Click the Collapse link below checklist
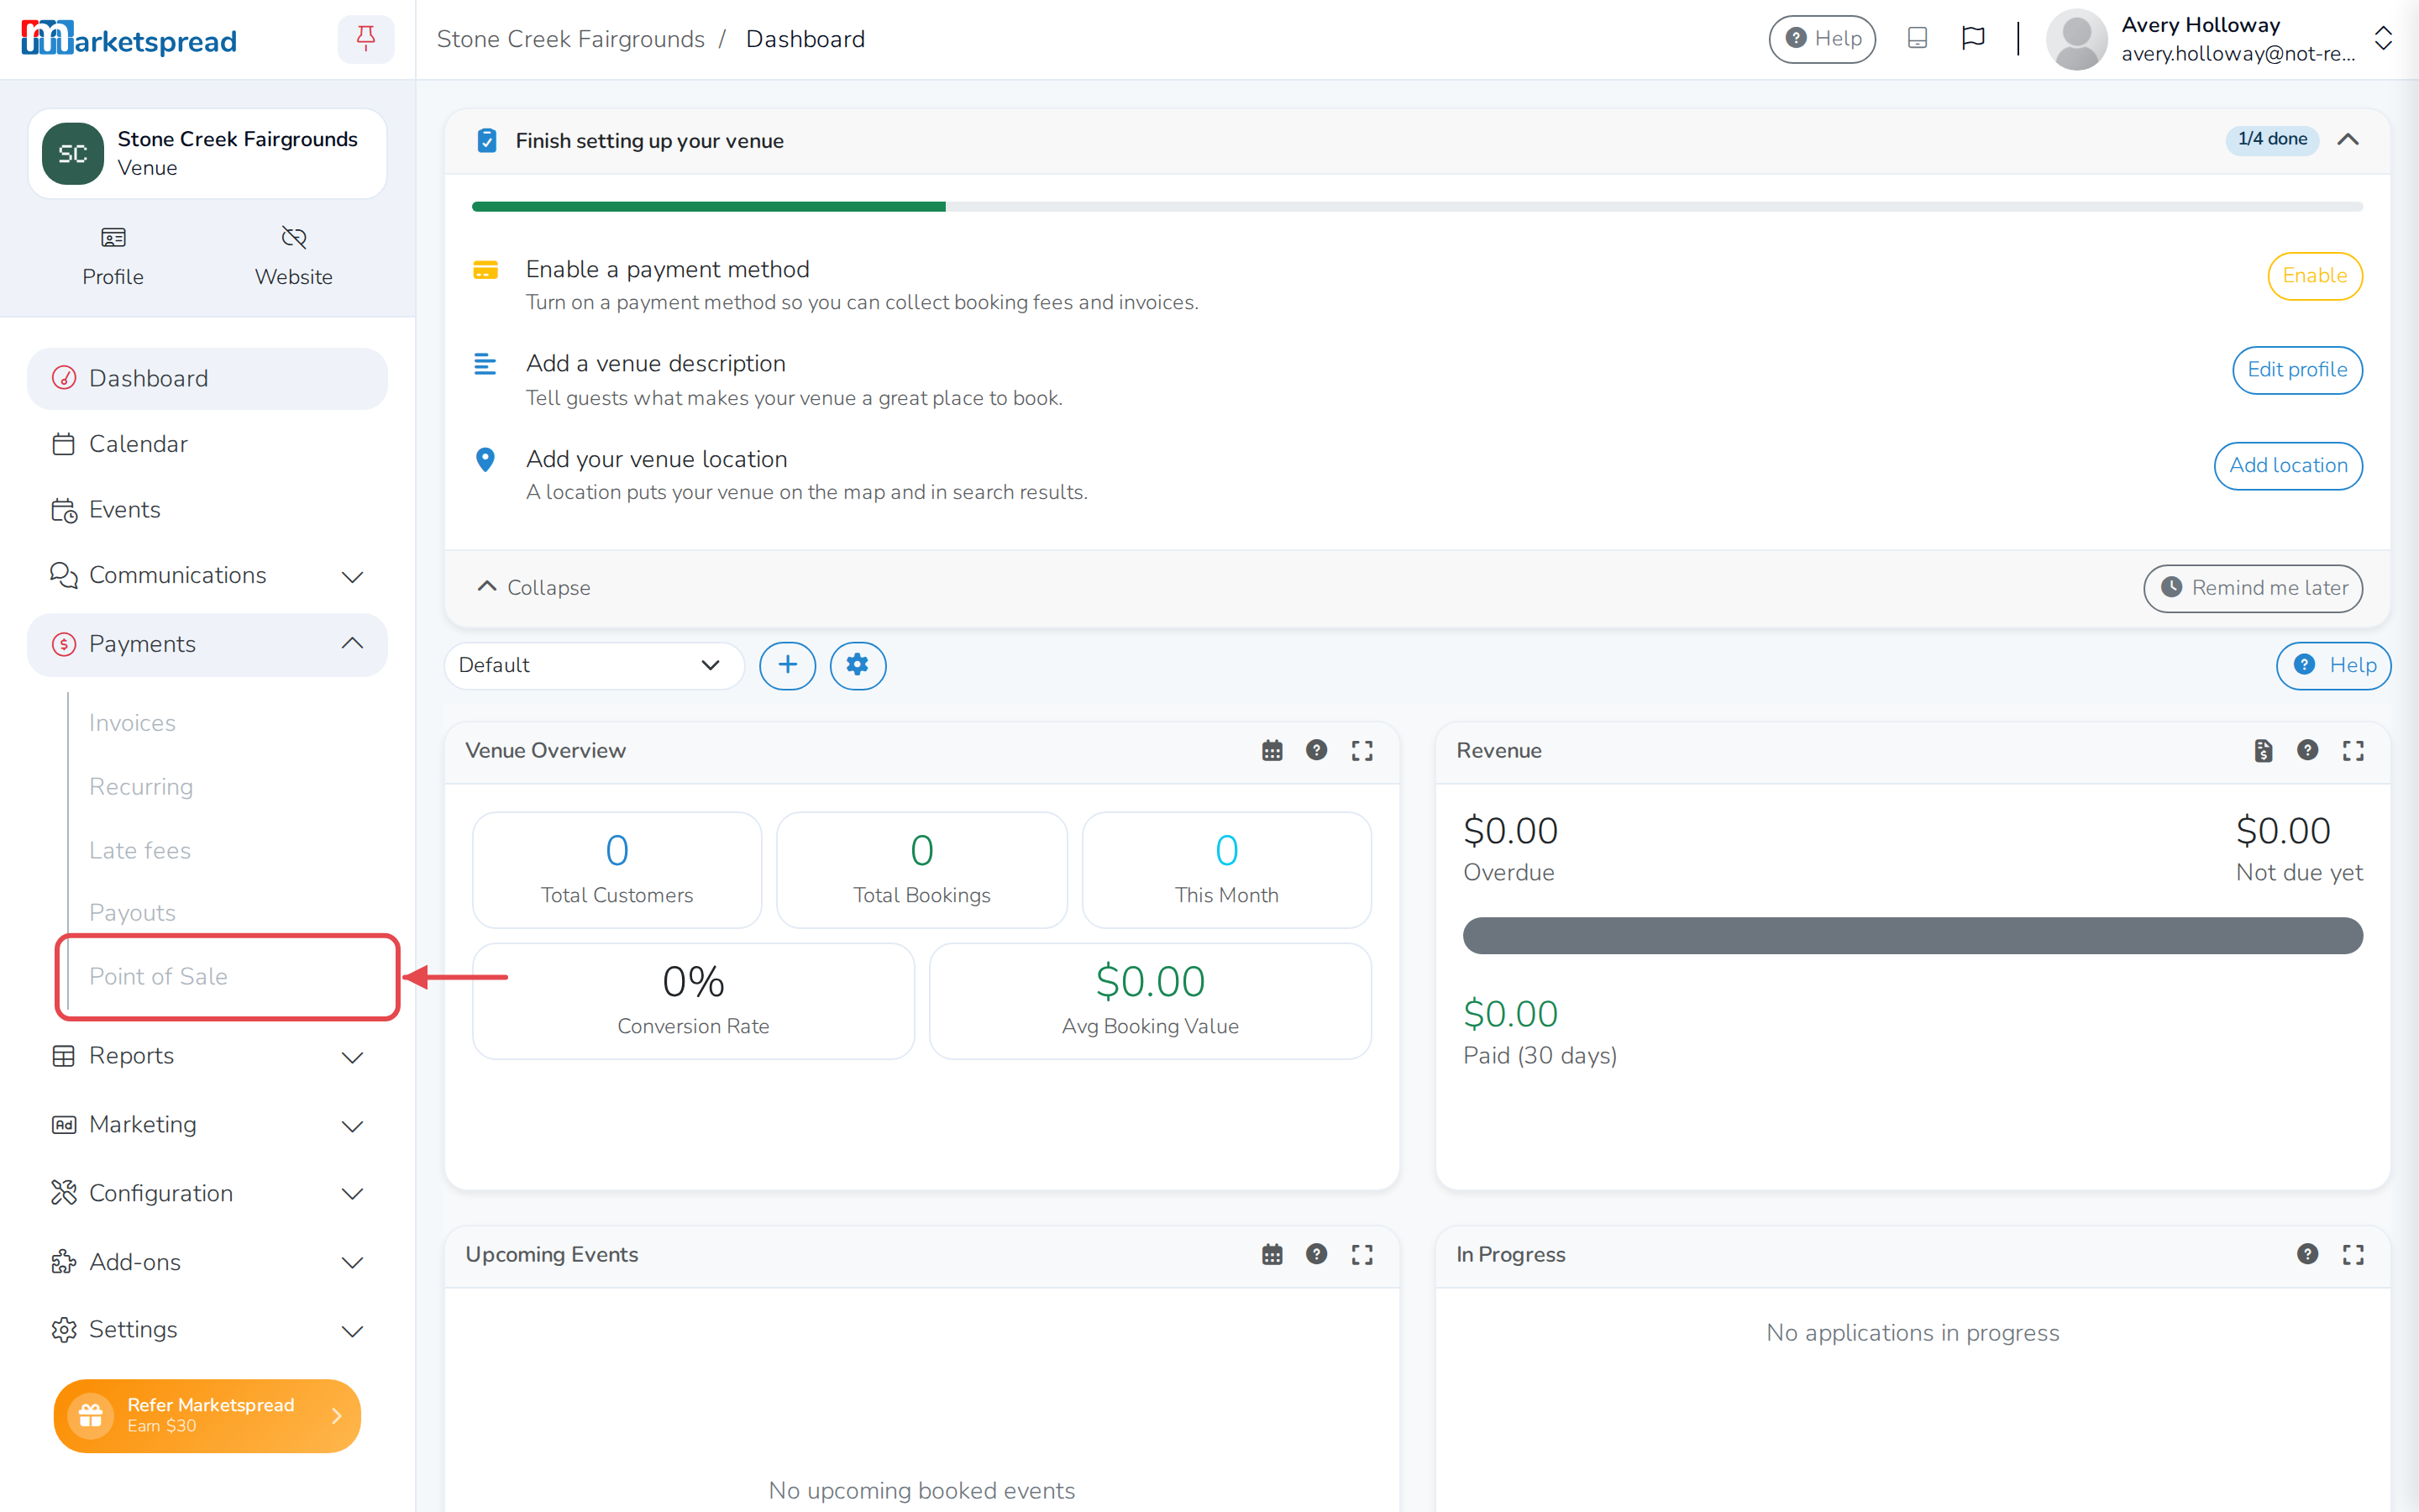This screenshot has height=1512, width=2419. pyautogui.click(x=534, y=588)
